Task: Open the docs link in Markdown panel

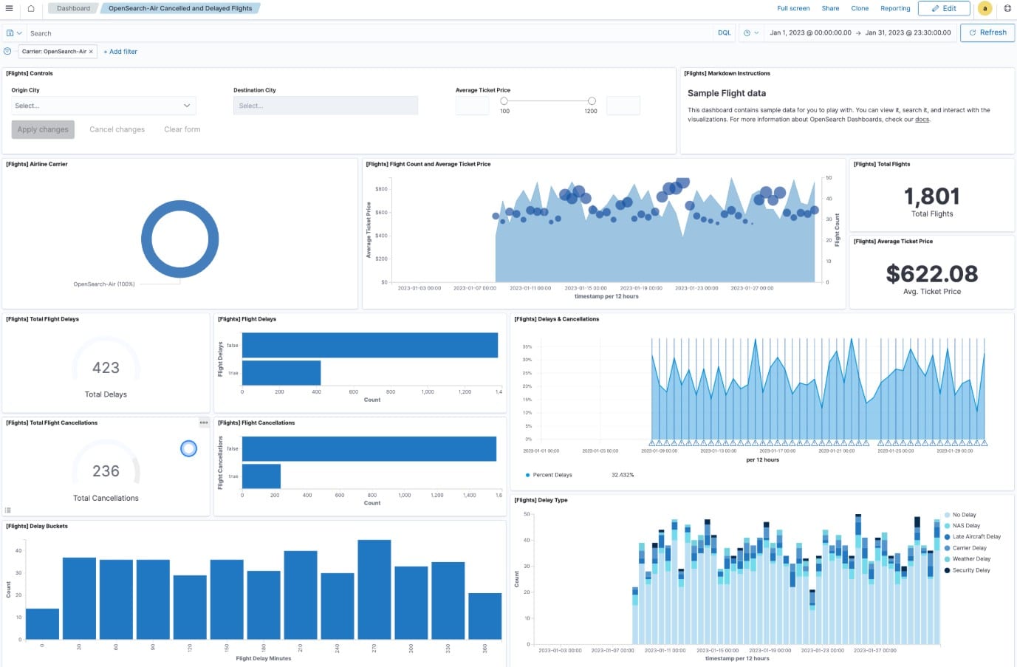Action: point(922,119)
